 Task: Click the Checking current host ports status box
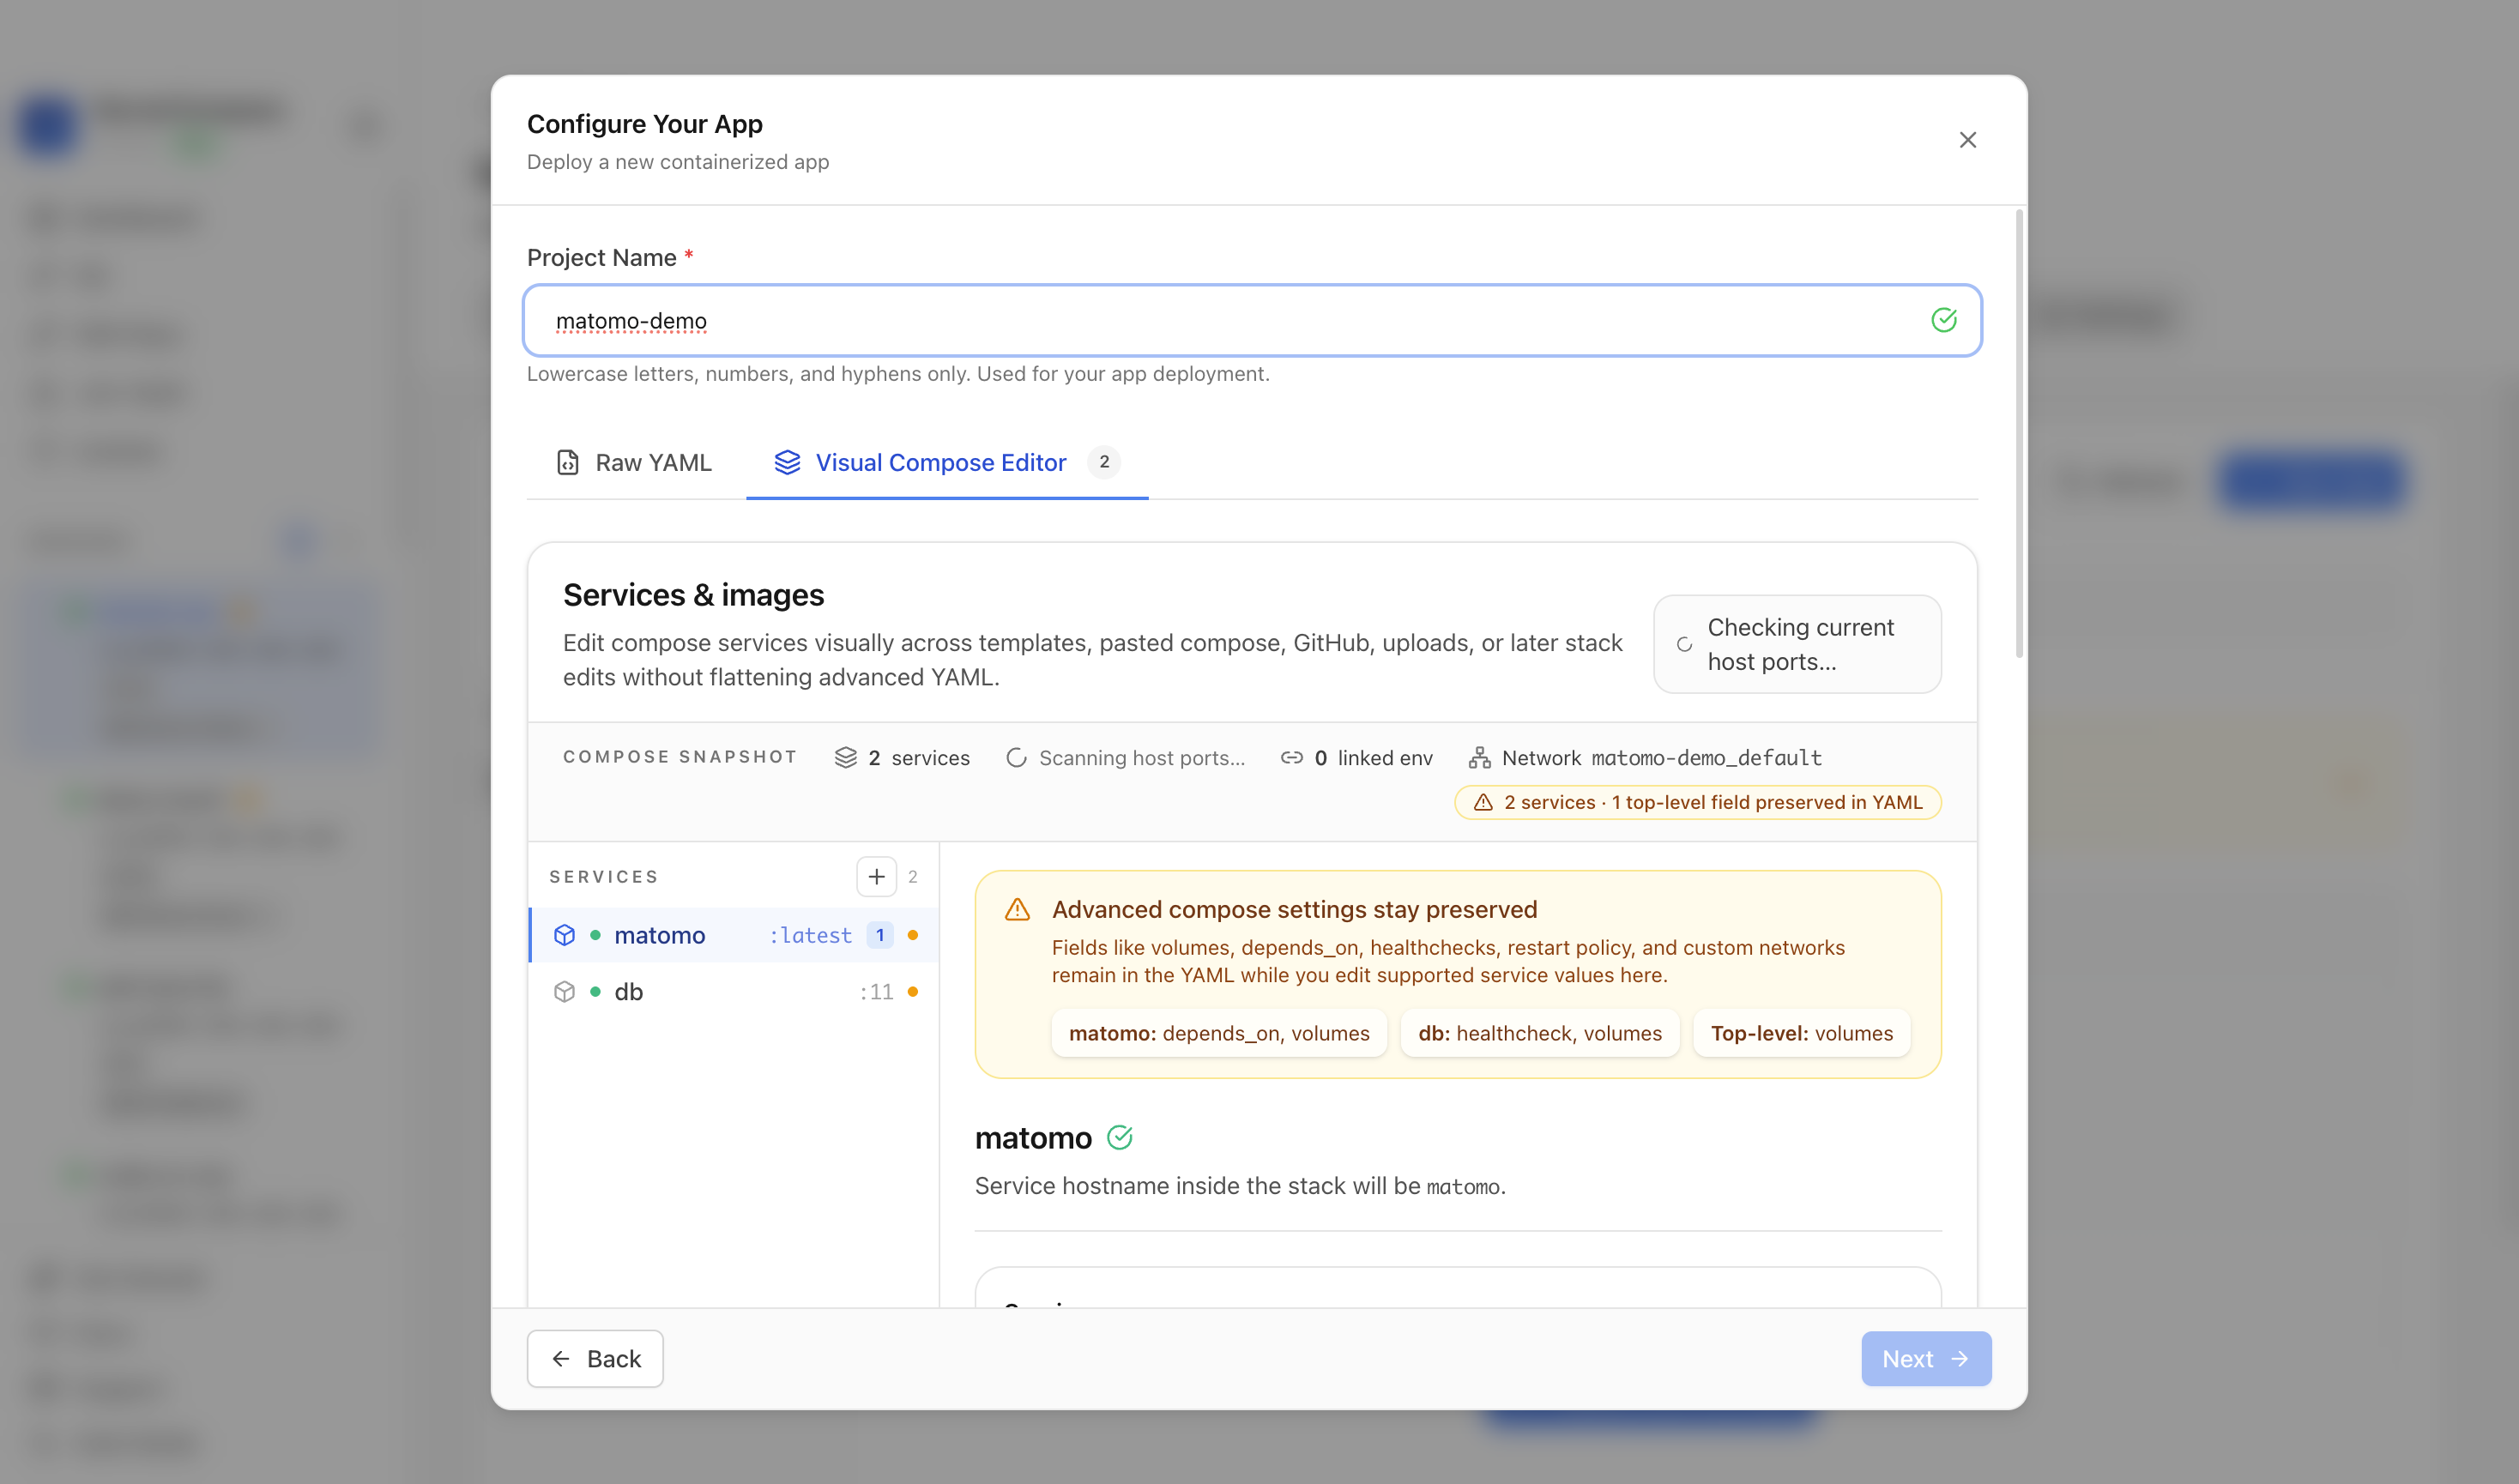(x=1796, y=644)
